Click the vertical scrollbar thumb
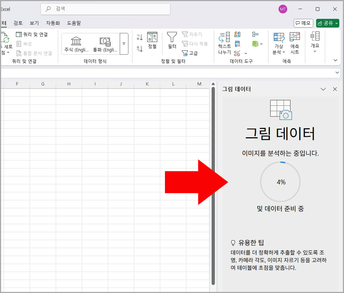344x293 pixels. point(213,186)
